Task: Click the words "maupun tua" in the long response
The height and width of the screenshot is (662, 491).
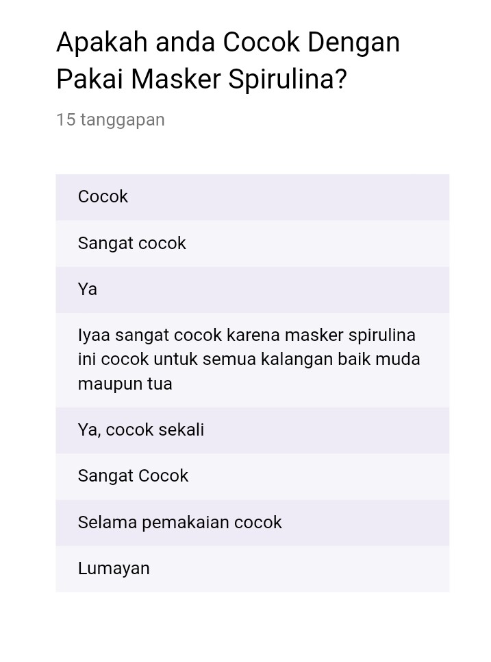Action: click(x=125, y=384)
